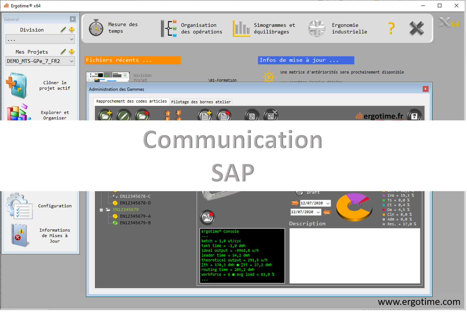Select tree item EN12345678-D
Viewport: 467px width, 314px height.
tap(135, 203)
